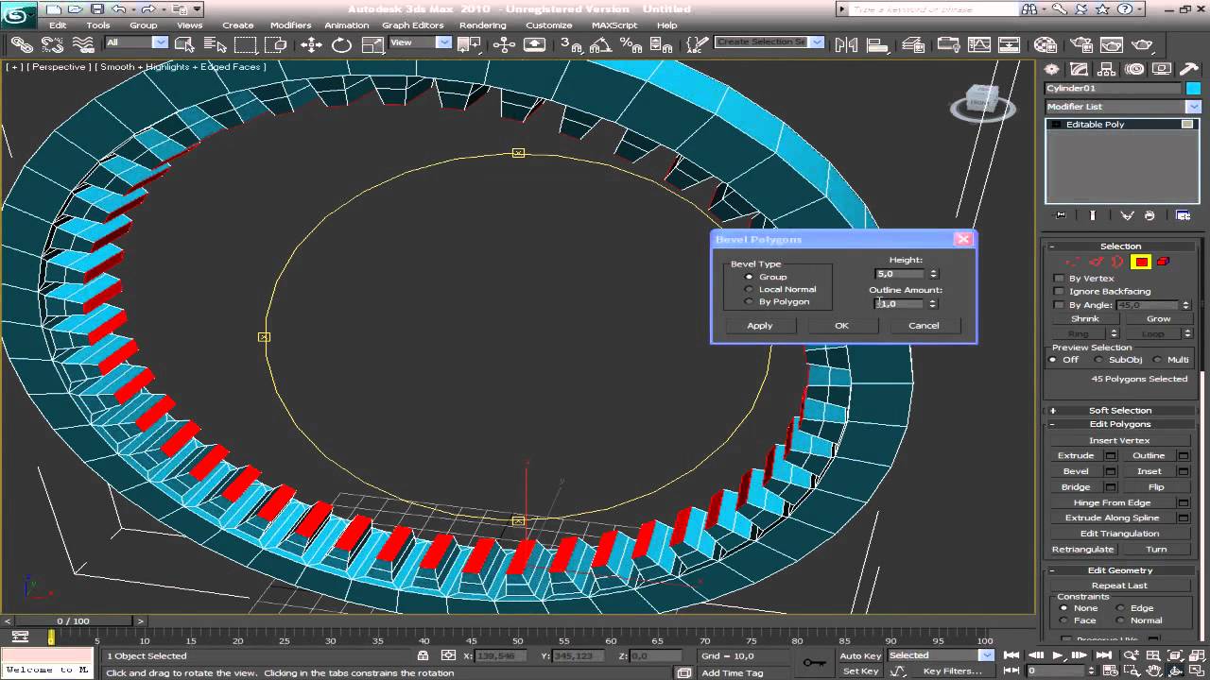Image resolution: width=1210 pixels, height=680 pixels.
Task: Open the Mirror tool in toolbar
Action: click(846, 44)
